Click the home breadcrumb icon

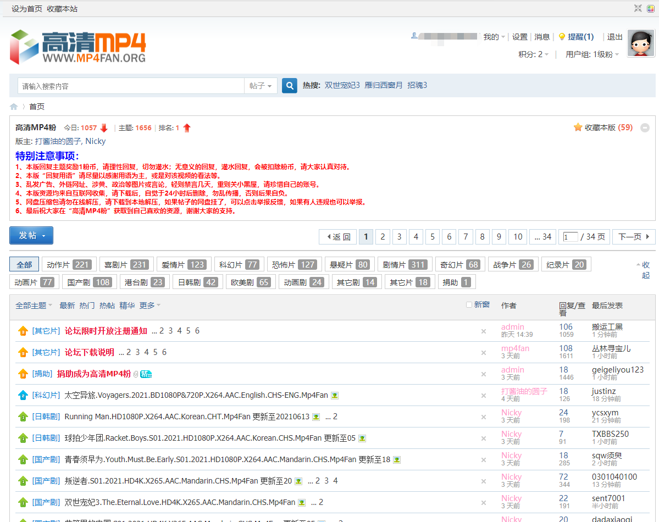tap(14, 107)
